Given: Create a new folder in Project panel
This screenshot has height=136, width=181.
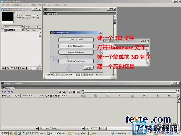Looking at the screenshot, I should click(x=8, y=68).
